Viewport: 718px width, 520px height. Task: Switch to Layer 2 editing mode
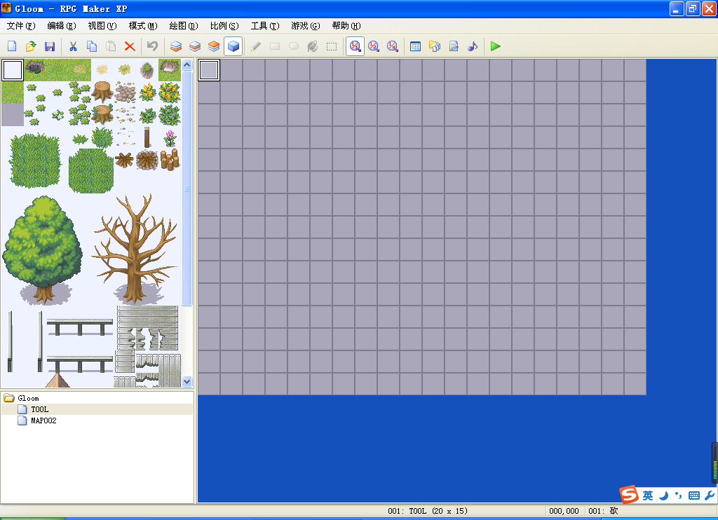click(x=195, y=46)
